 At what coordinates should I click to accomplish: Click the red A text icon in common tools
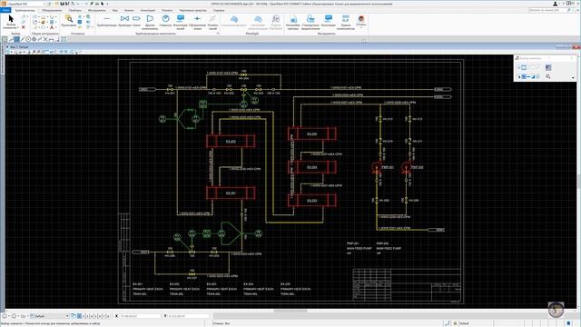click(52, 27)
